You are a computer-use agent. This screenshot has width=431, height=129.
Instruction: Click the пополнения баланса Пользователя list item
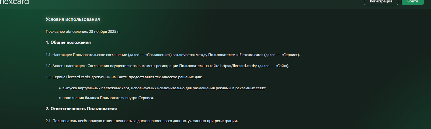108,98
